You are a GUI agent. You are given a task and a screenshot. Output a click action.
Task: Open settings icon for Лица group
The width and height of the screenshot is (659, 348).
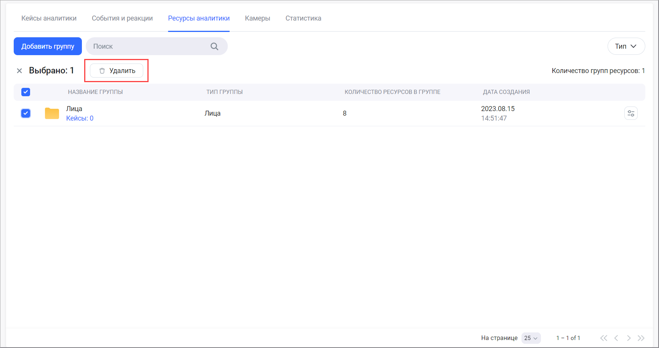point(631,113)
